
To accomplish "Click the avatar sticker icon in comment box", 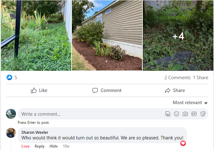I will [168, 114].
